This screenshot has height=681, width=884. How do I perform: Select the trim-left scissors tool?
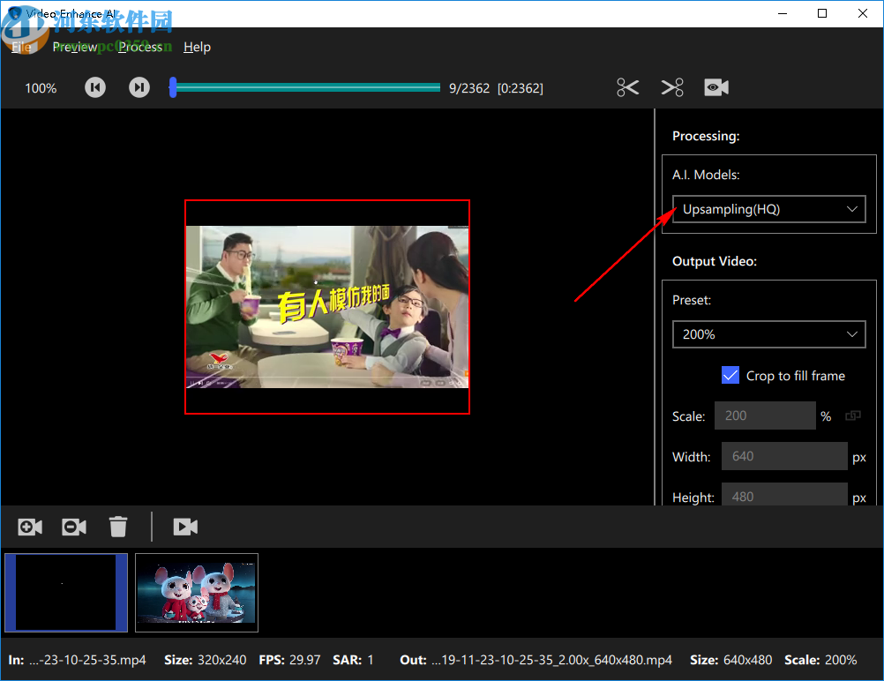pos(627,86)
